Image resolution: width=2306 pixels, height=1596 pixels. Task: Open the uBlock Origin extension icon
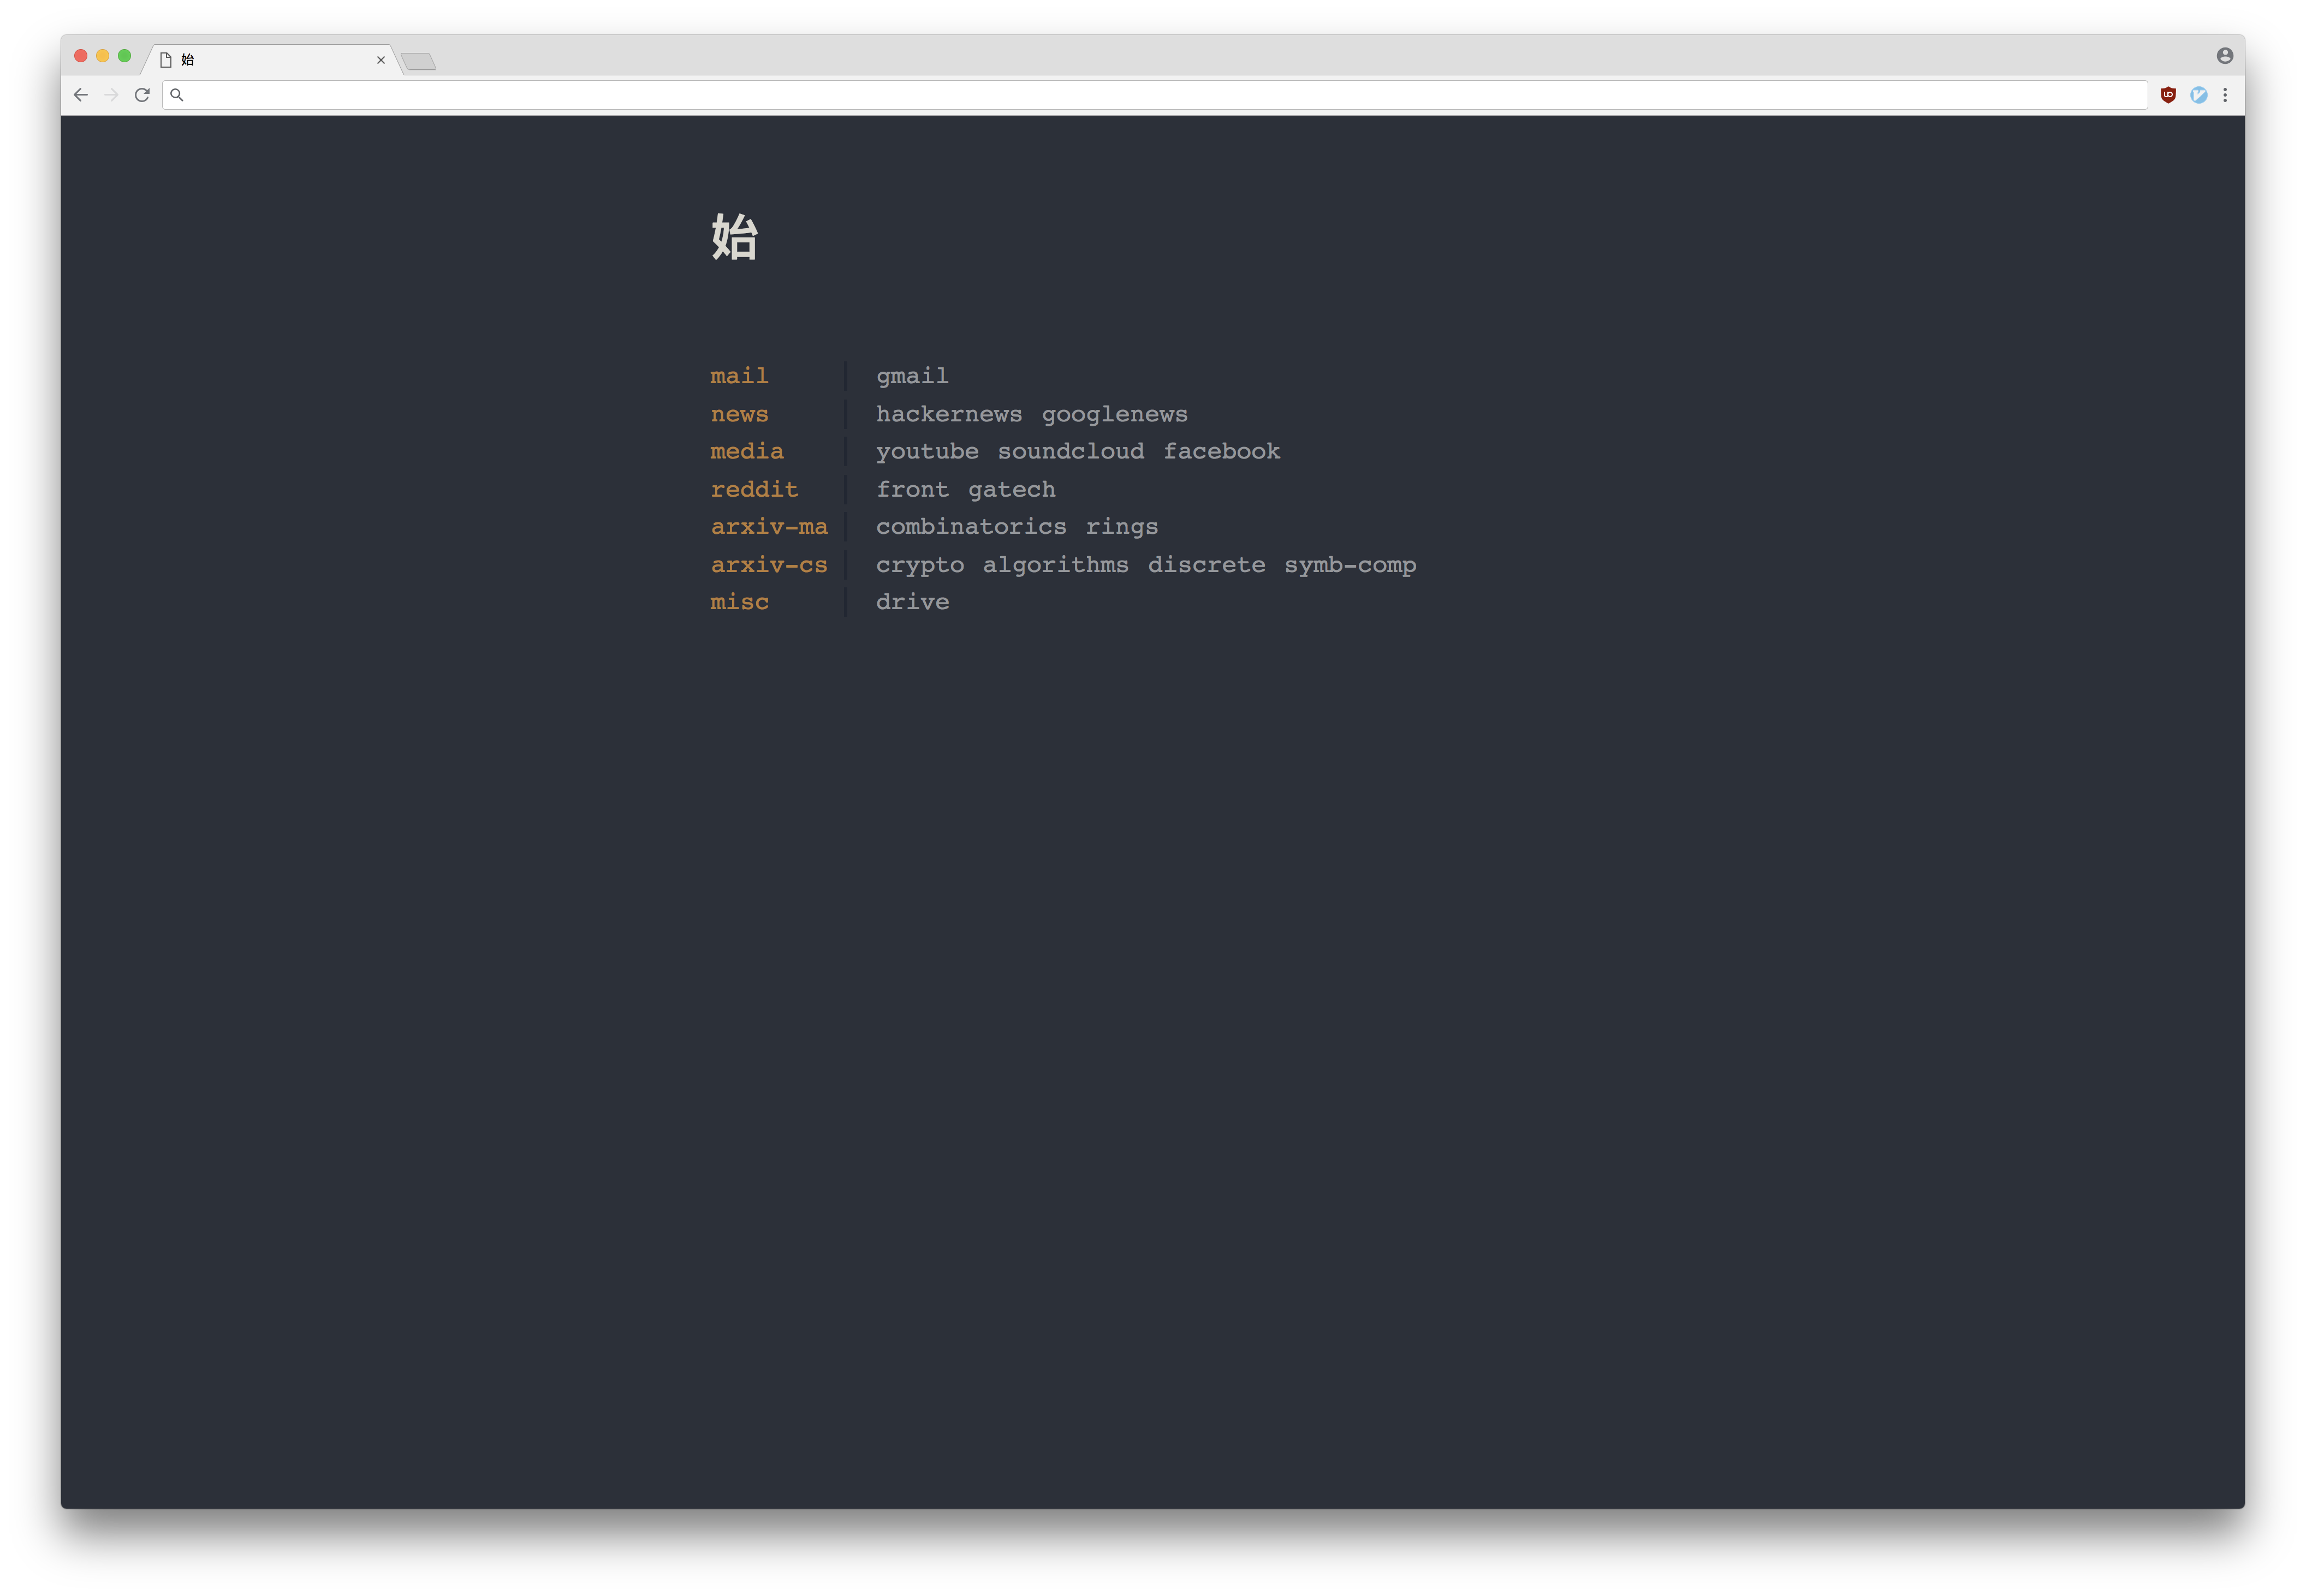click(x=2168, y=95)
